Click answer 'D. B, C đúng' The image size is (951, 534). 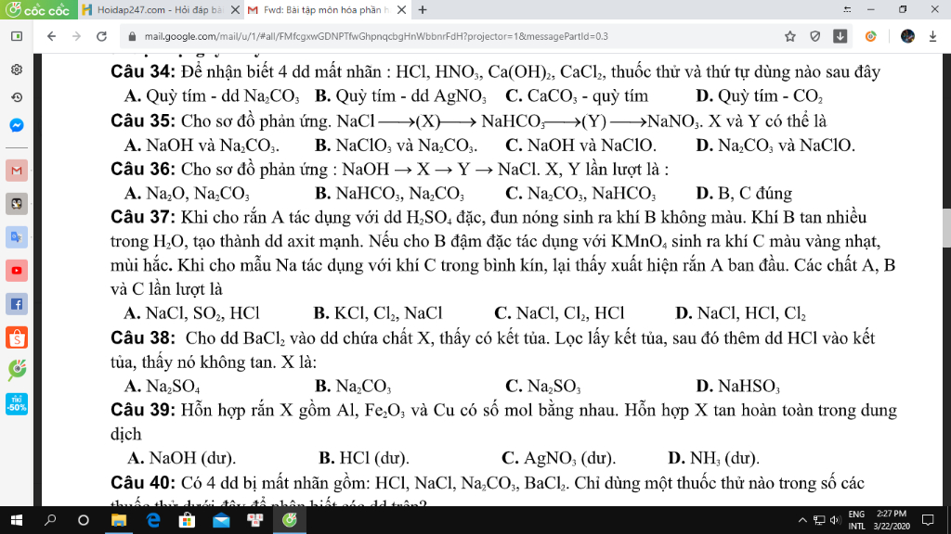point(744,193)
